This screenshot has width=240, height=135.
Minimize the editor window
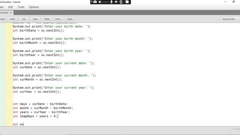(x=225, y=2)
